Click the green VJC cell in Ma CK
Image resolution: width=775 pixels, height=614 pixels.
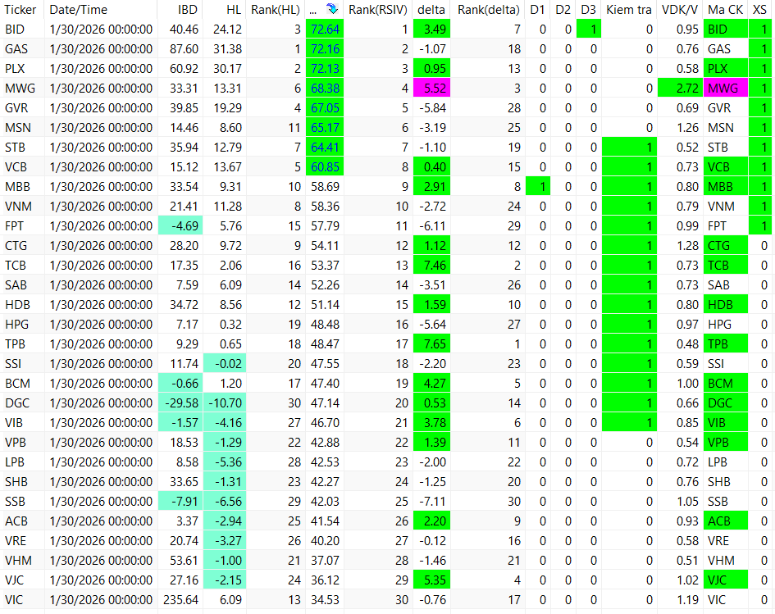coord(725,580)
